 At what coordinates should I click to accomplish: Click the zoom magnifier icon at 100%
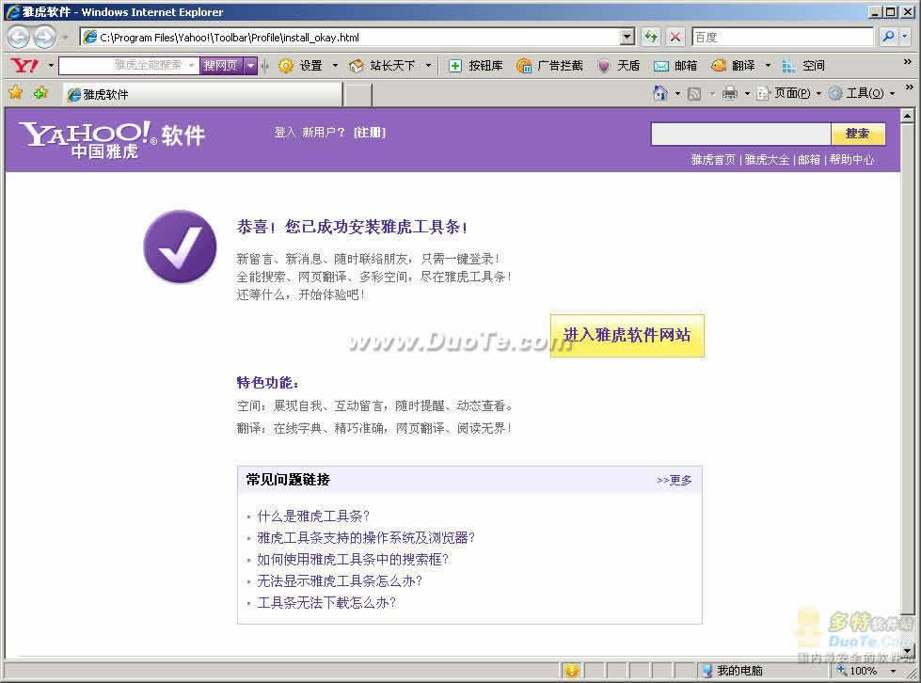coord(841,670)
